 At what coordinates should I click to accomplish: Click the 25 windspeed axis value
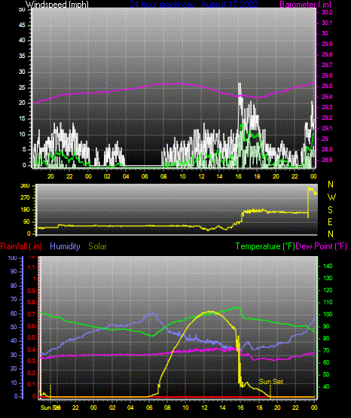(22, 87)
